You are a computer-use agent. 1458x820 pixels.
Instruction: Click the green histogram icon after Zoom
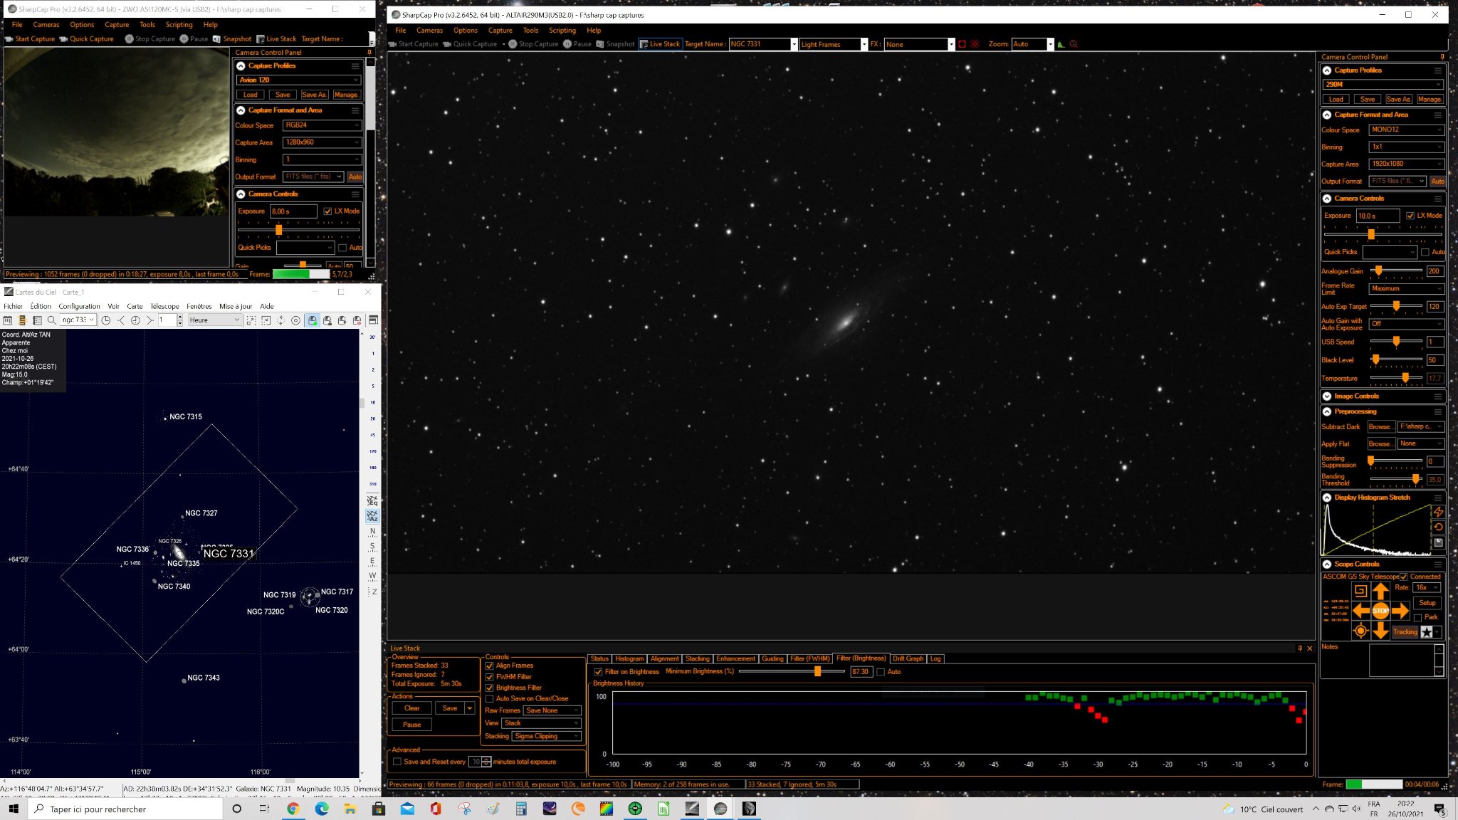[1061, 44]
